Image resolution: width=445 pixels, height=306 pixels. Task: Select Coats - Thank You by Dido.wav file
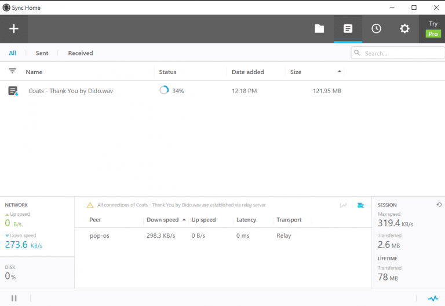point(70,91)
